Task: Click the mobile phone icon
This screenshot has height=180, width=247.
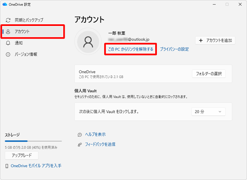Action: pyautogui.click(x=7, y=166)
